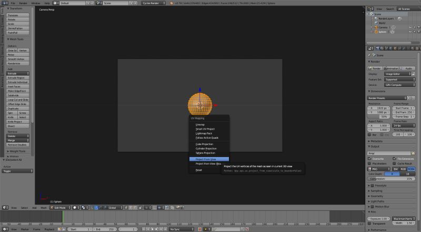Click the render preview clapper icon in 3D header
The height and width of the screenshot is (232, 421).
(x=178, y=208)
